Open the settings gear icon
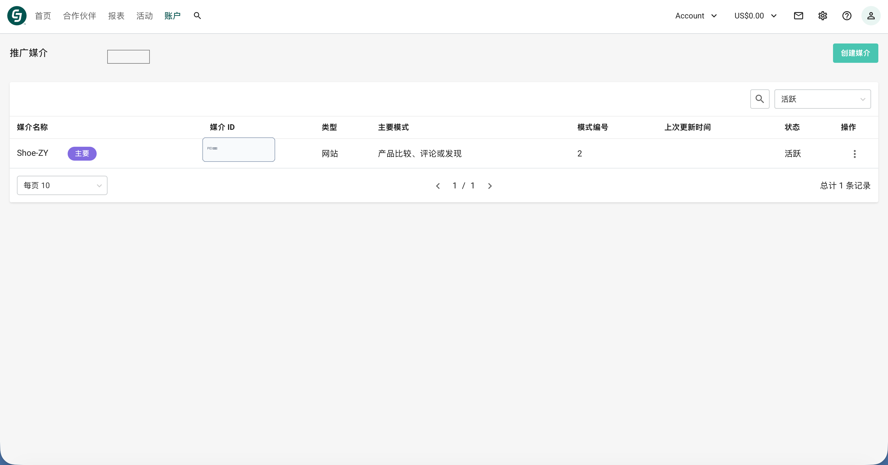The image size is (888, 465). [x=822, y=16]
